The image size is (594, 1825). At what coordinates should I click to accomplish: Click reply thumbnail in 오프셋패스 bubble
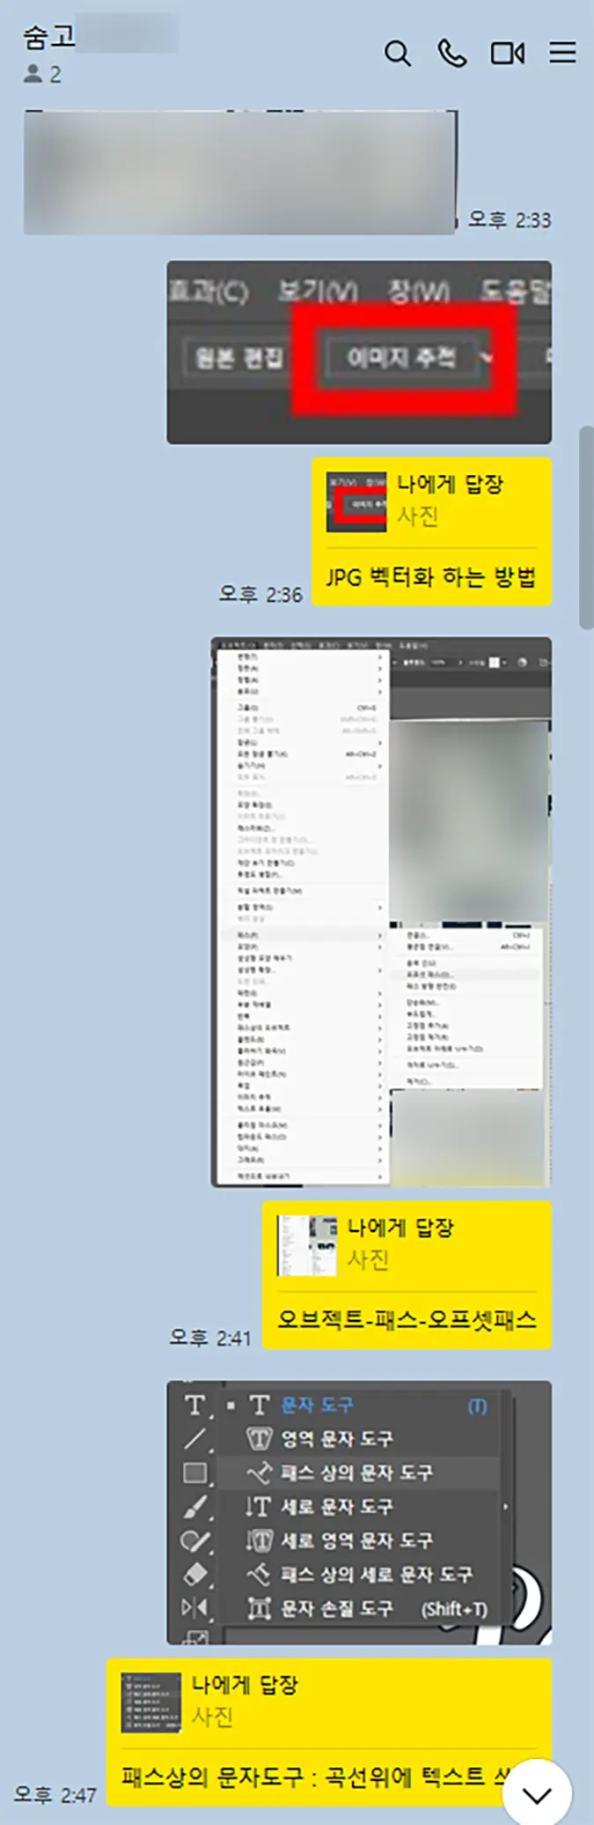click(x=307, y=1245)
